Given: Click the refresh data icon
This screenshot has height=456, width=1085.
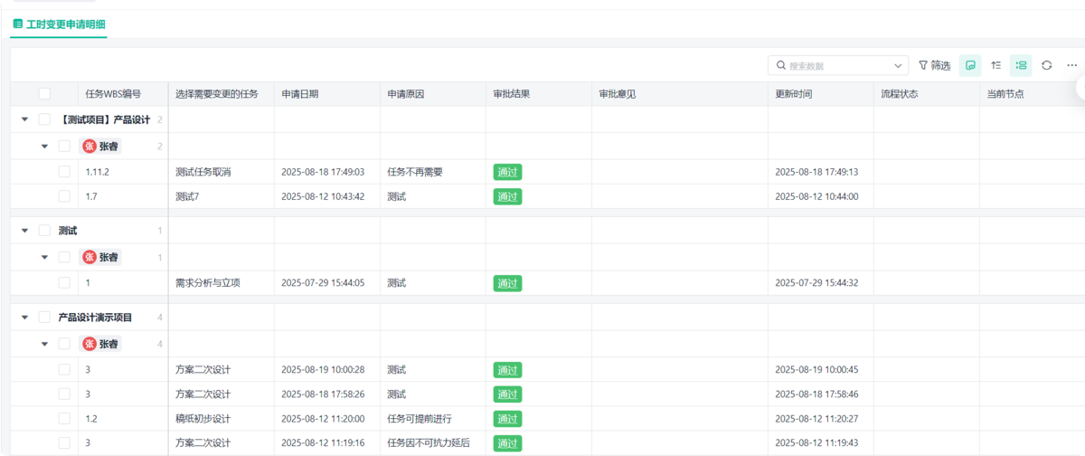Looking at the screenshot, I should 1046,65.
